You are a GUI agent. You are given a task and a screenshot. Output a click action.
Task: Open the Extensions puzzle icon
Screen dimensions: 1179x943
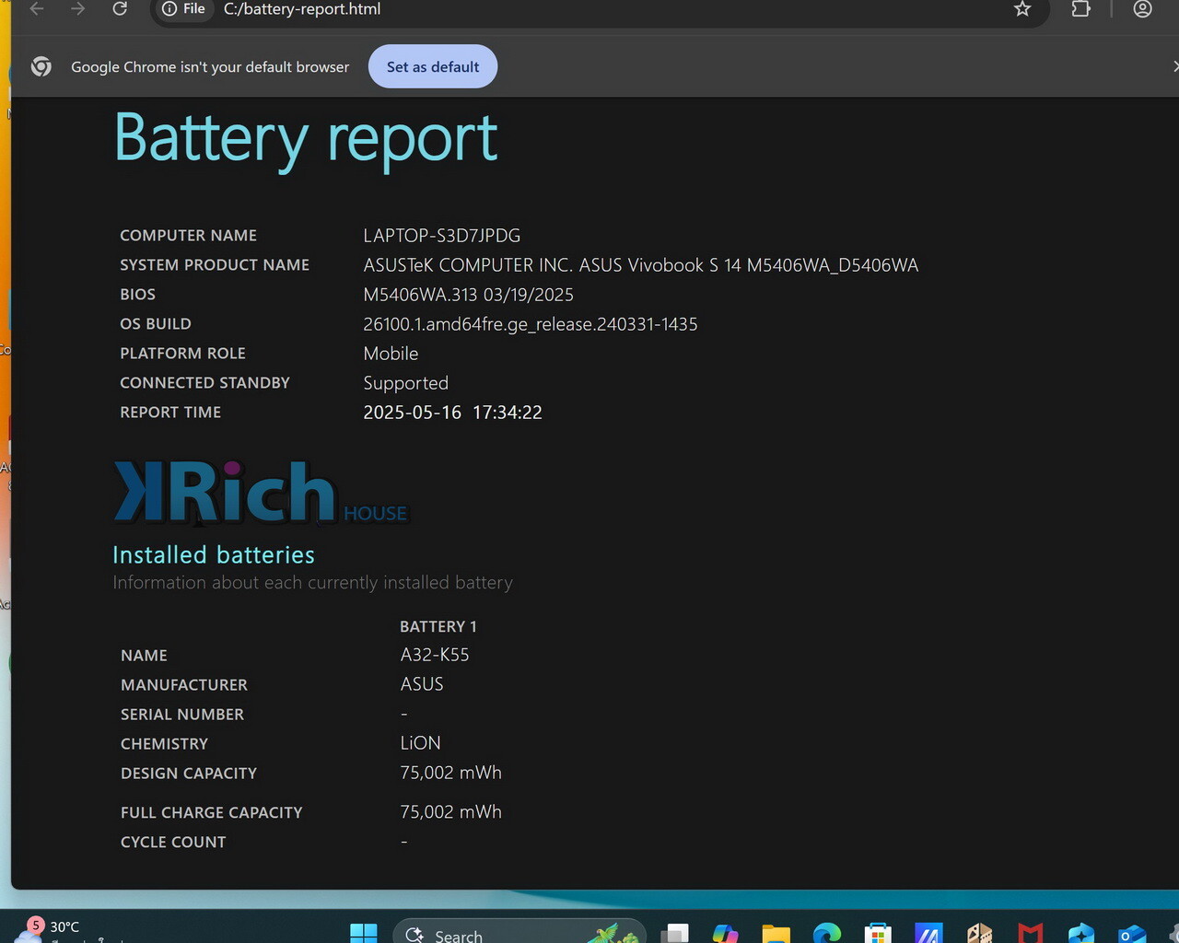tap(1080, 9)
